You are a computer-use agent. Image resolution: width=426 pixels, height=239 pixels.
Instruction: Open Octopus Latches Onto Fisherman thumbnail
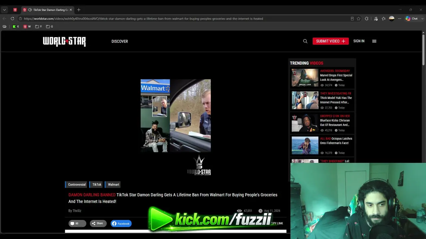[x=305, y=145]
